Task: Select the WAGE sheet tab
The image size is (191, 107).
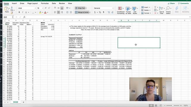Action: [16, 102]
